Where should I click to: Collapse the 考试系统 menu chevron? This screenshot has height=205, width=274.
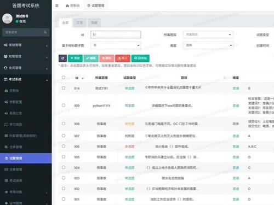click(47, 80)
